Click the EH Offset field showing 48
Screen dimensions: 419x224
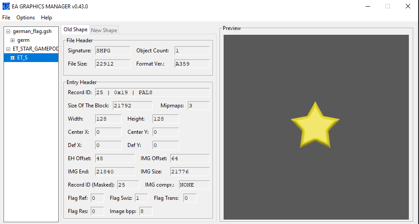tap(115, 158)
